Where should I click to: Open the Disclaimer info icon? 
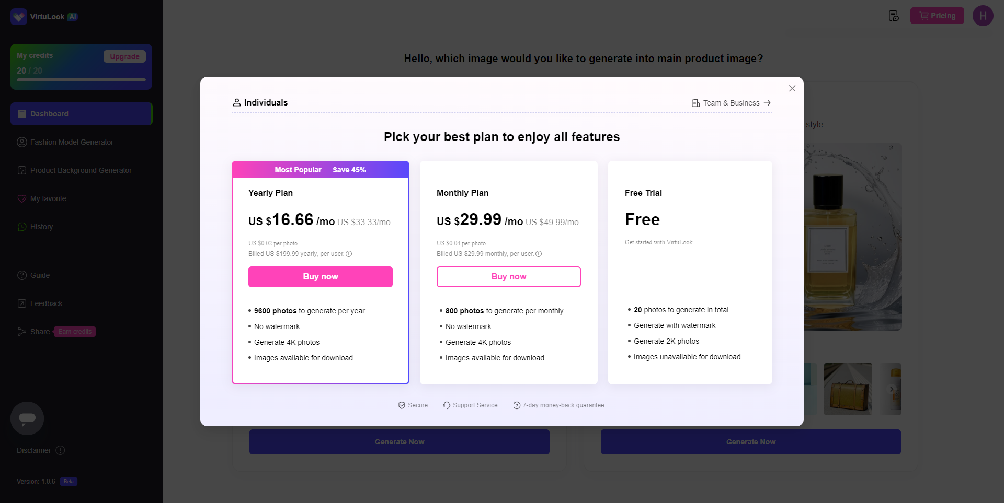pos(60,450)
